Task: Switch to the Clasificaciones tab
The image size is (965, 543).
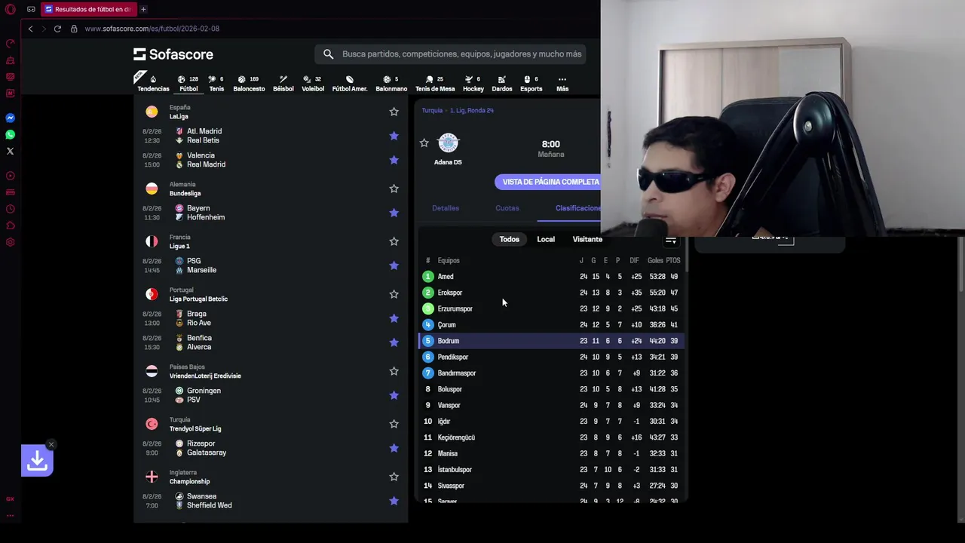Action: [578, 208]
